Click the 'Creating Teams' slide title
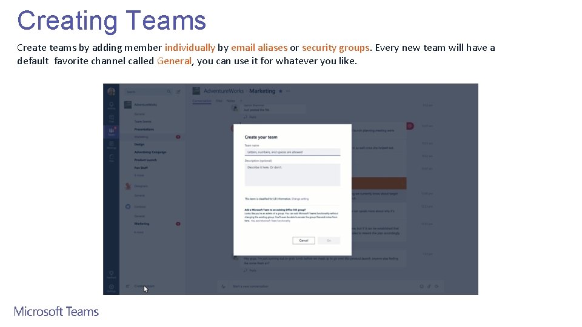The width and height of the screenshot is (582, 327). coord(112,21)
